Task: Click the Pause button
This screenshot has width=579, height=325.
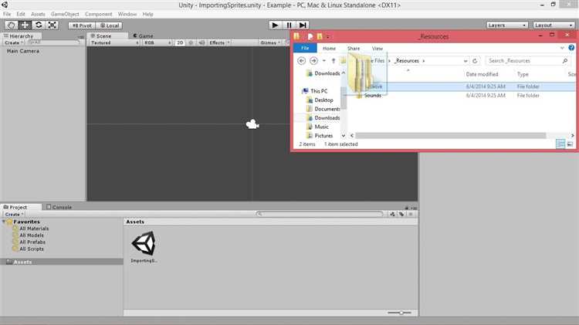Action: pyautogui.click(x=289, y=25)
